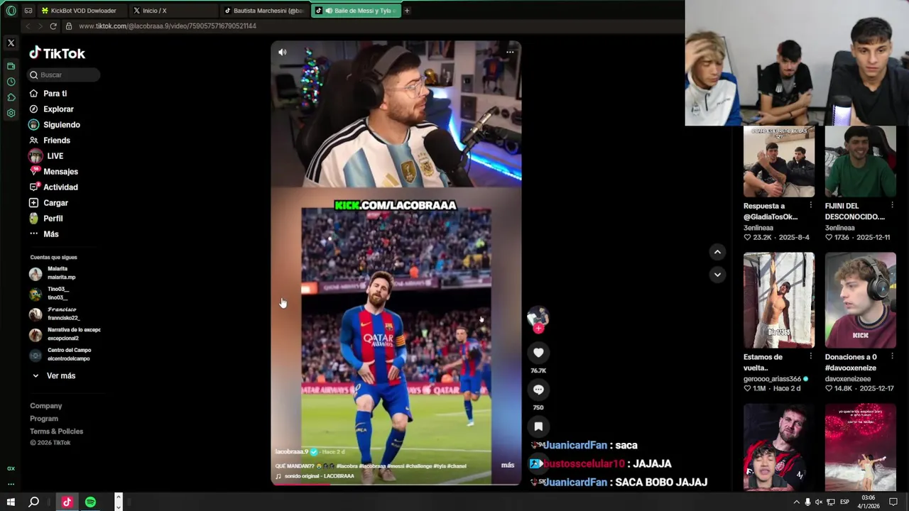Image resolution: width=909 pixels, height=511 pixels.
Task: Show hidden system tray icons
Action: [796, 502]
